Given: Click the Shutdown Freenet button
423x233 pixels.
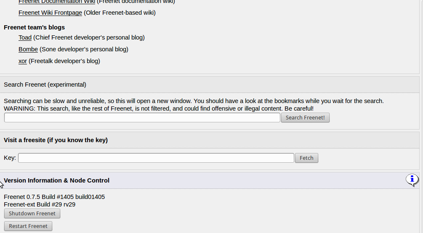Looking at the screenshot, I should (x=32, y=214).
